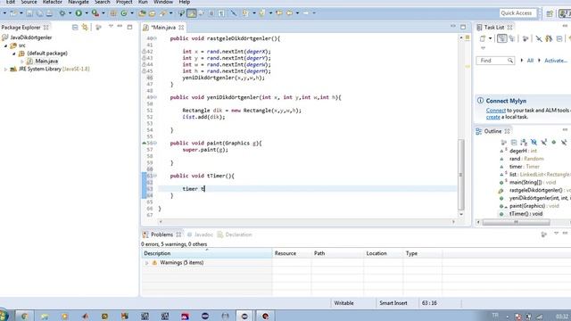Toggle Hide Non-Public Members green dot icon

click(554, 143)
